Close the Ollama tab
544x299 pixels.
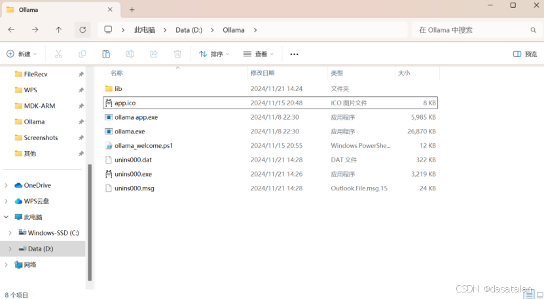point(110,10)
